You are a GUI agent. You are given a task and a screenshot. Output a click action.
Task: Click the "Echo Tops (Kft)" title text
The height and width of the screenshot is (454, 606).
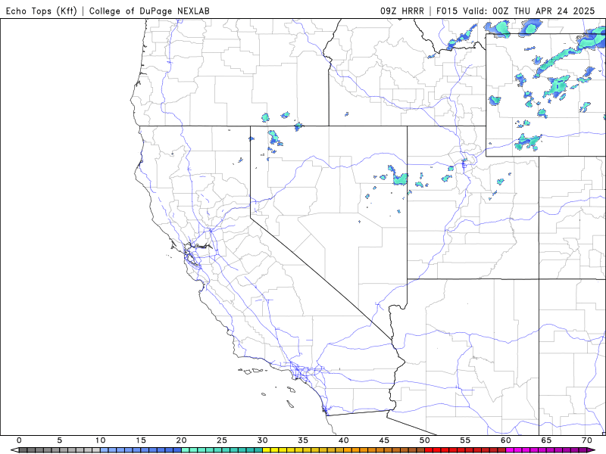tap(42, 11)
